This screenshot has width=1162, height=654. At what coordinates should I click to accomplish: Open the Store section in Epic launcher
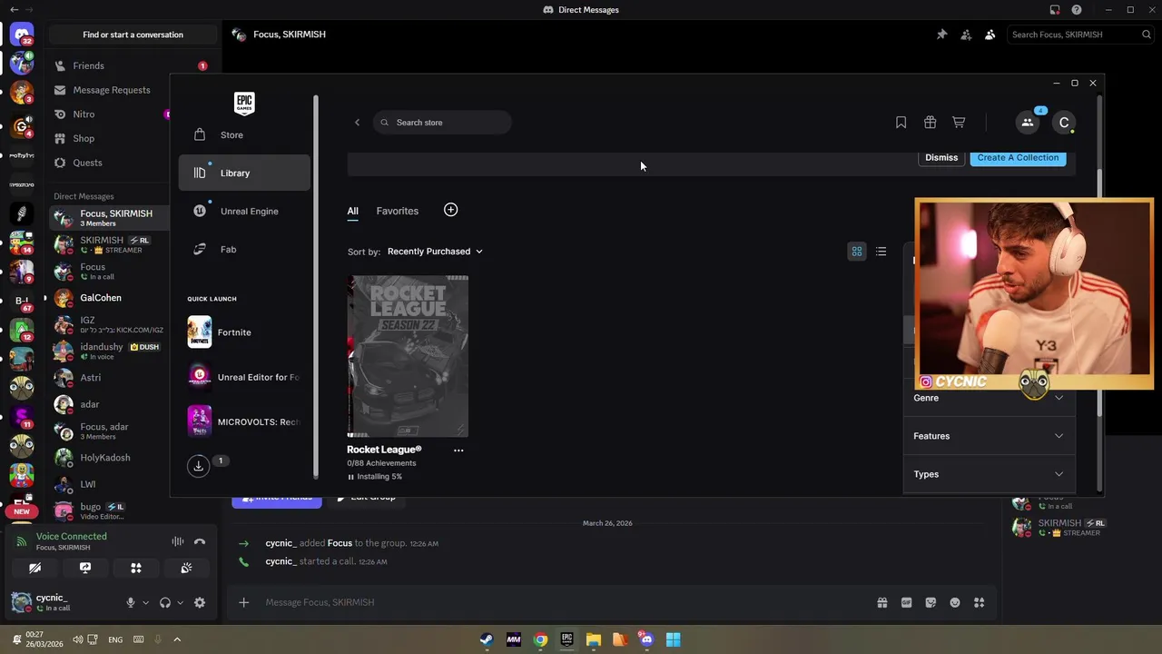(244, 134)
